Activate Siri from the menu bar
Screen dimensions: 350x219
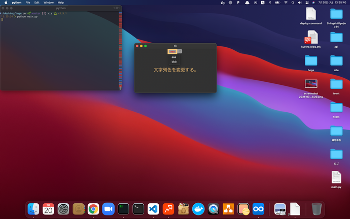point(313,3)
